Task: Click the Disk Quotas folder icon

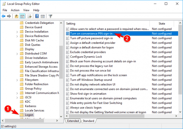Action: (22, 45)
